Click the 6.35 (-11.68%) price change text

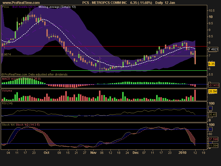(141, 3)
